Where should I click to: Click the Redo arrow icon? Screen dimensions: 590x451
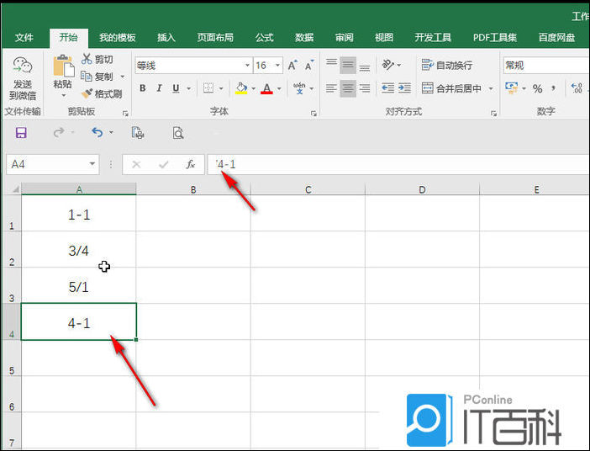(x=59, y=132)
